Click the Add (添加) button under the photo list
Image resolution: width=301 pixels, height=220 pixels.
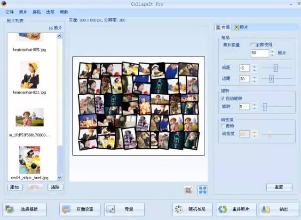coord(15,187)
